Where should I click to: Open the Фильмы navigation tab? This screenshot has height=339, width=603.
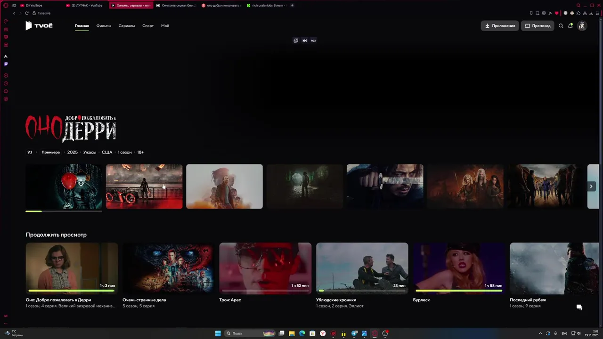point(104,26)
